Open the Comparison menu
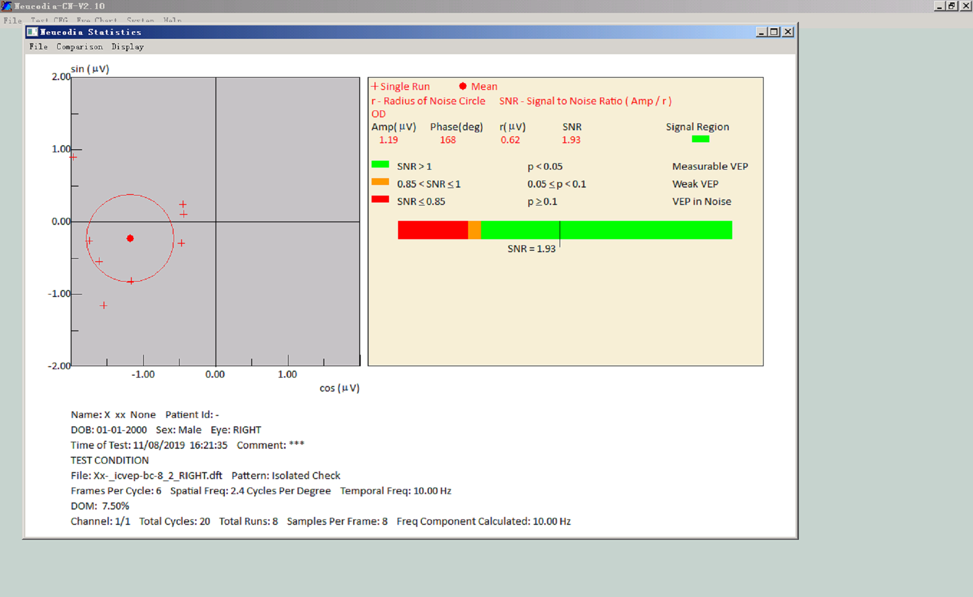 80,47
